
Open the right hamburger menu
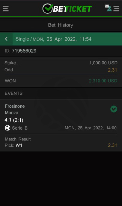coord(116,9)
